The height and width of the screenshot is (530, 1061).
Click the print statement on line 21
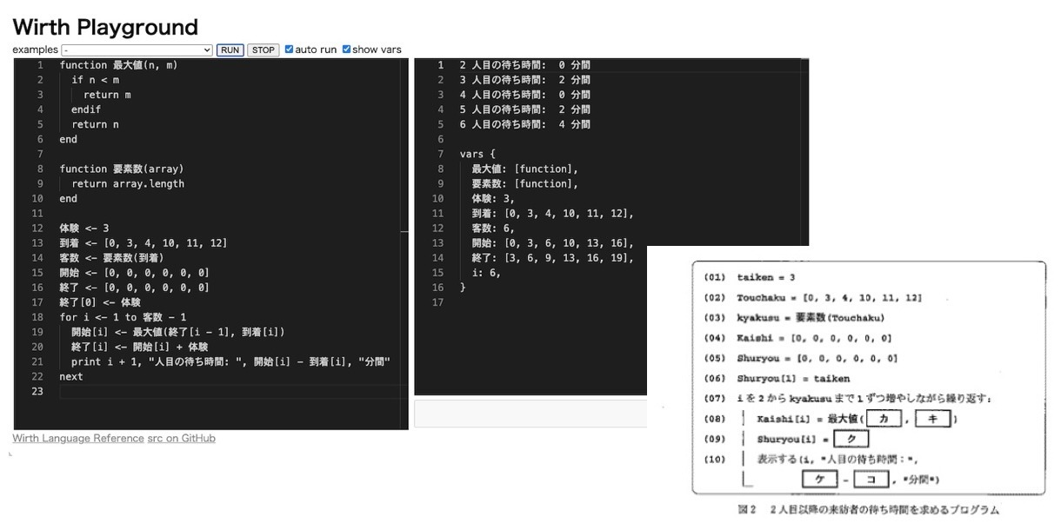coord(230,362)
